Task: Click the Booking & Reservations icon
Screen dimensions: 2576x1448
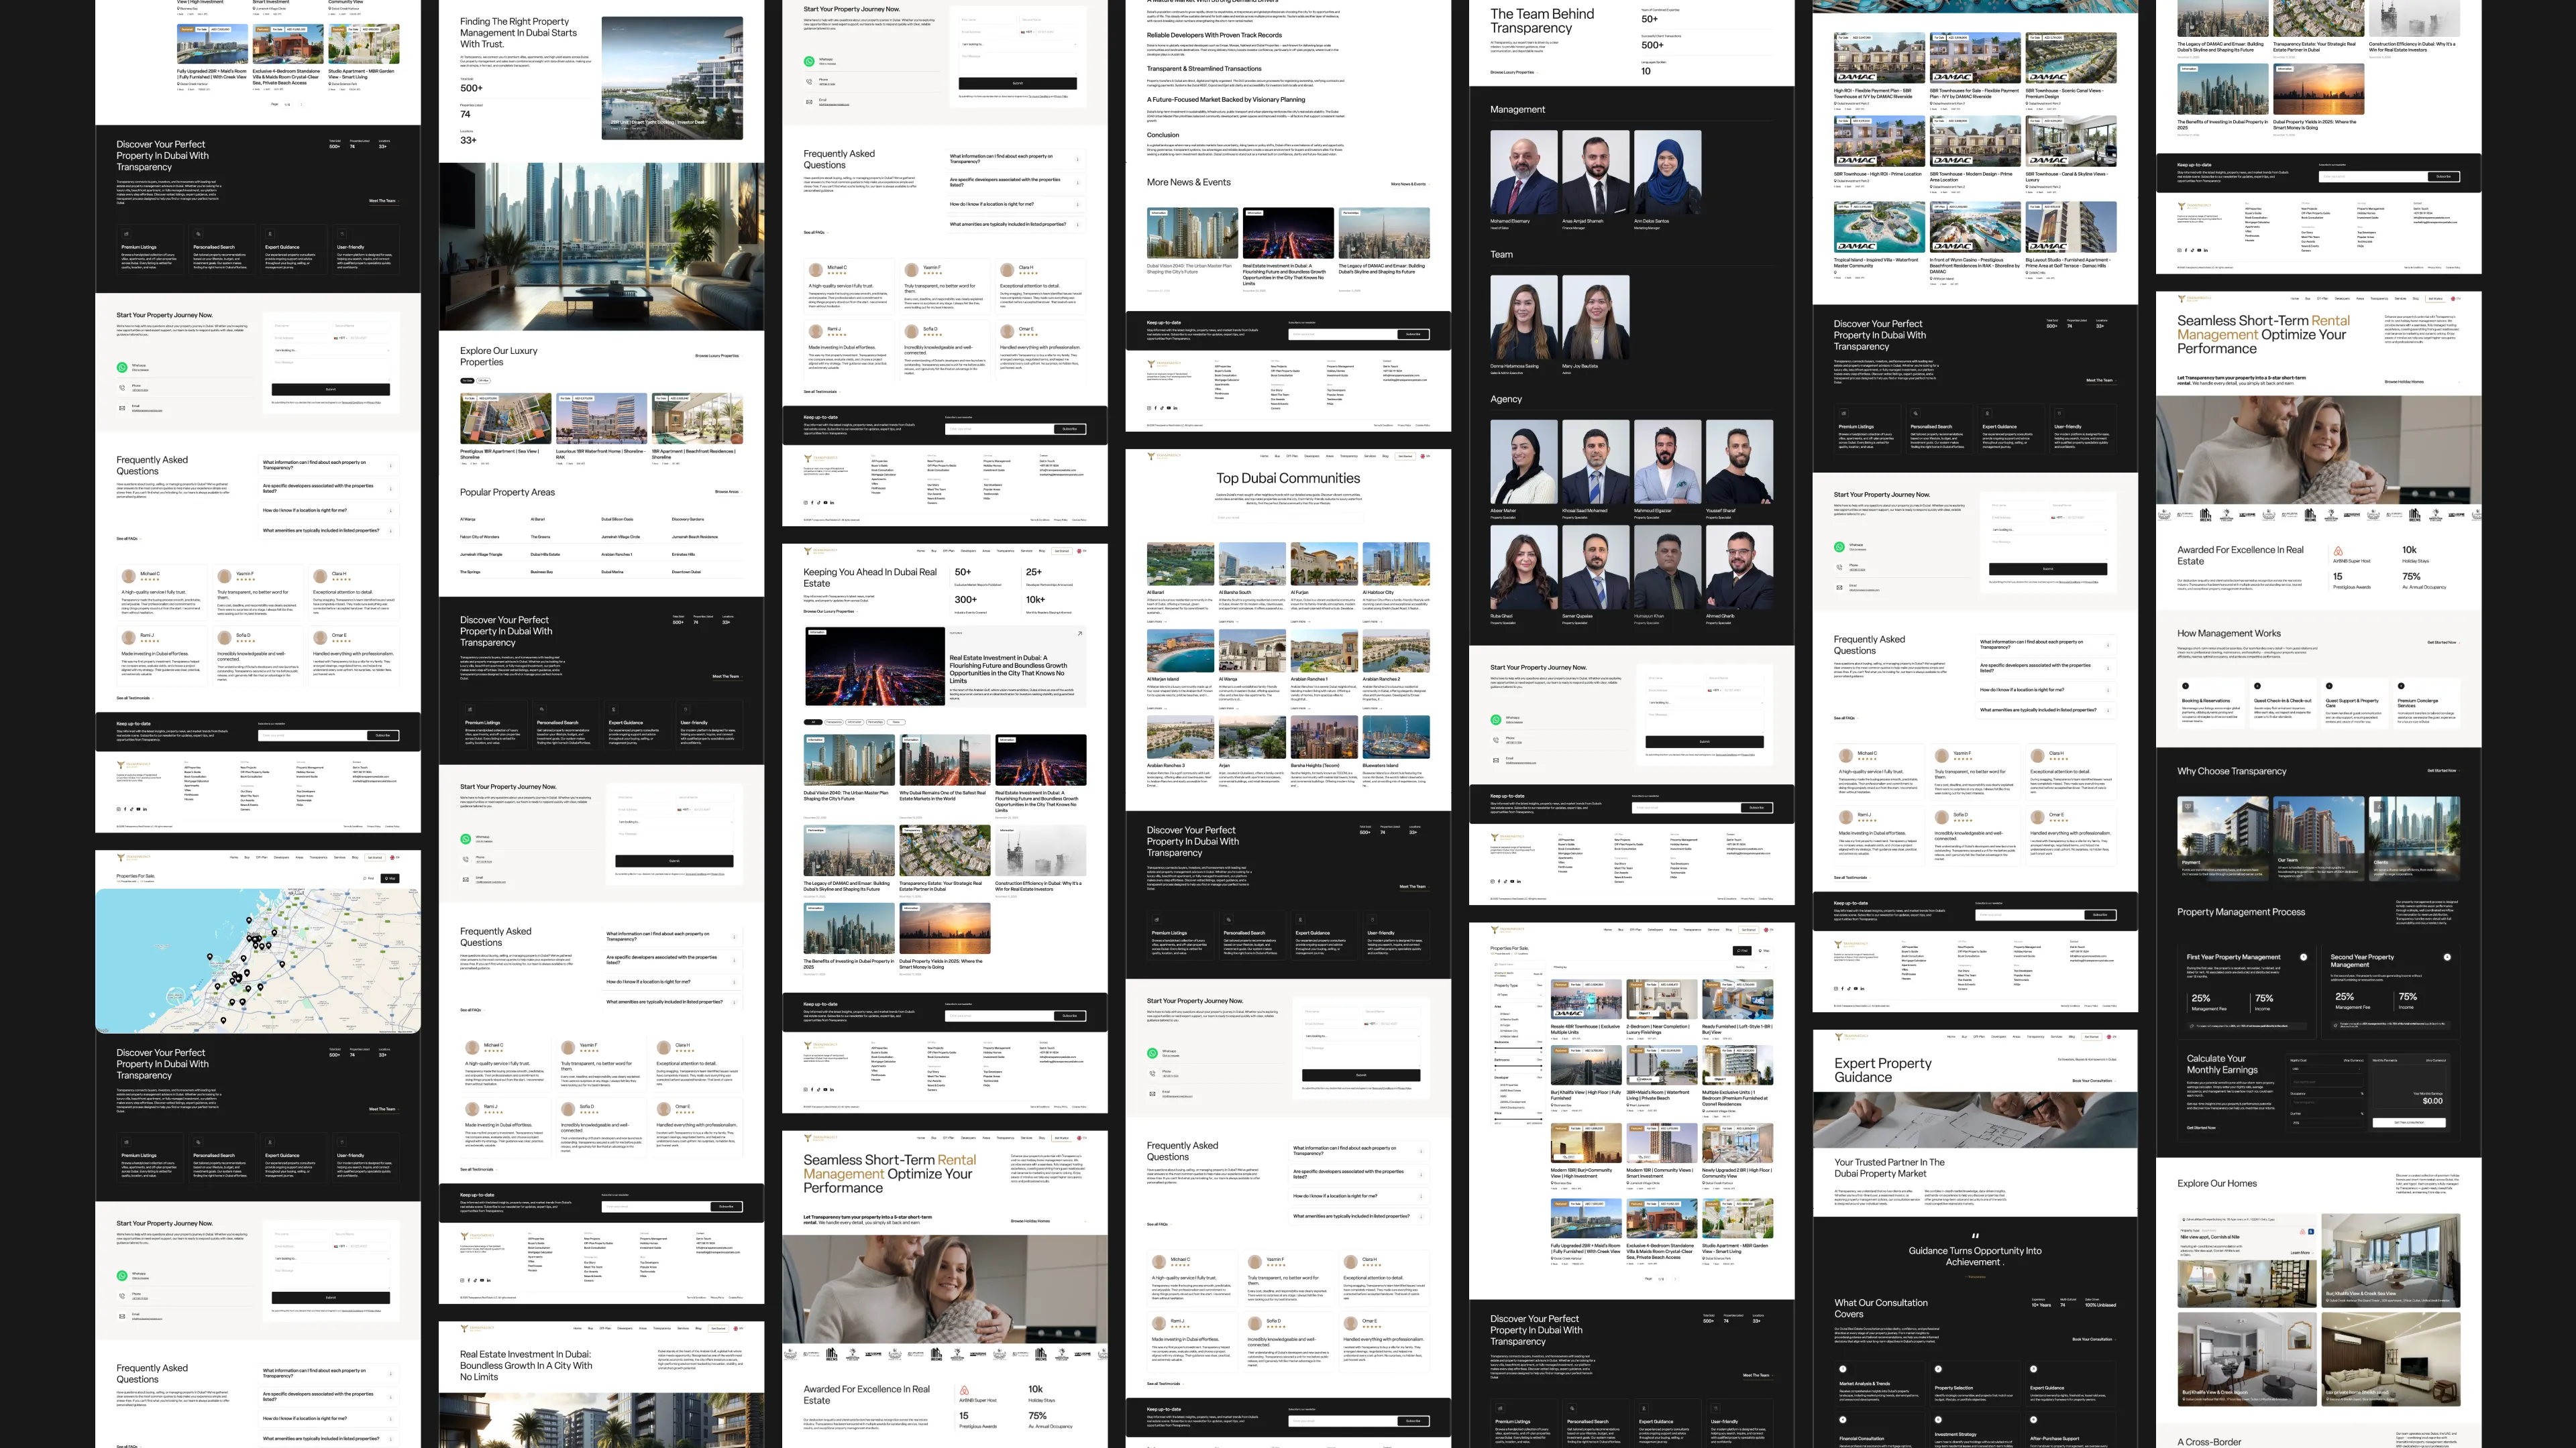Action: 2185,686
